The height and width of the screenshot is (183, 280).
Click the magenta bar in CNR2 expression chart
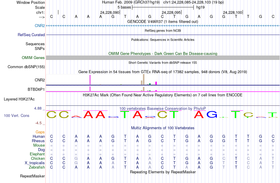(156, 83)
